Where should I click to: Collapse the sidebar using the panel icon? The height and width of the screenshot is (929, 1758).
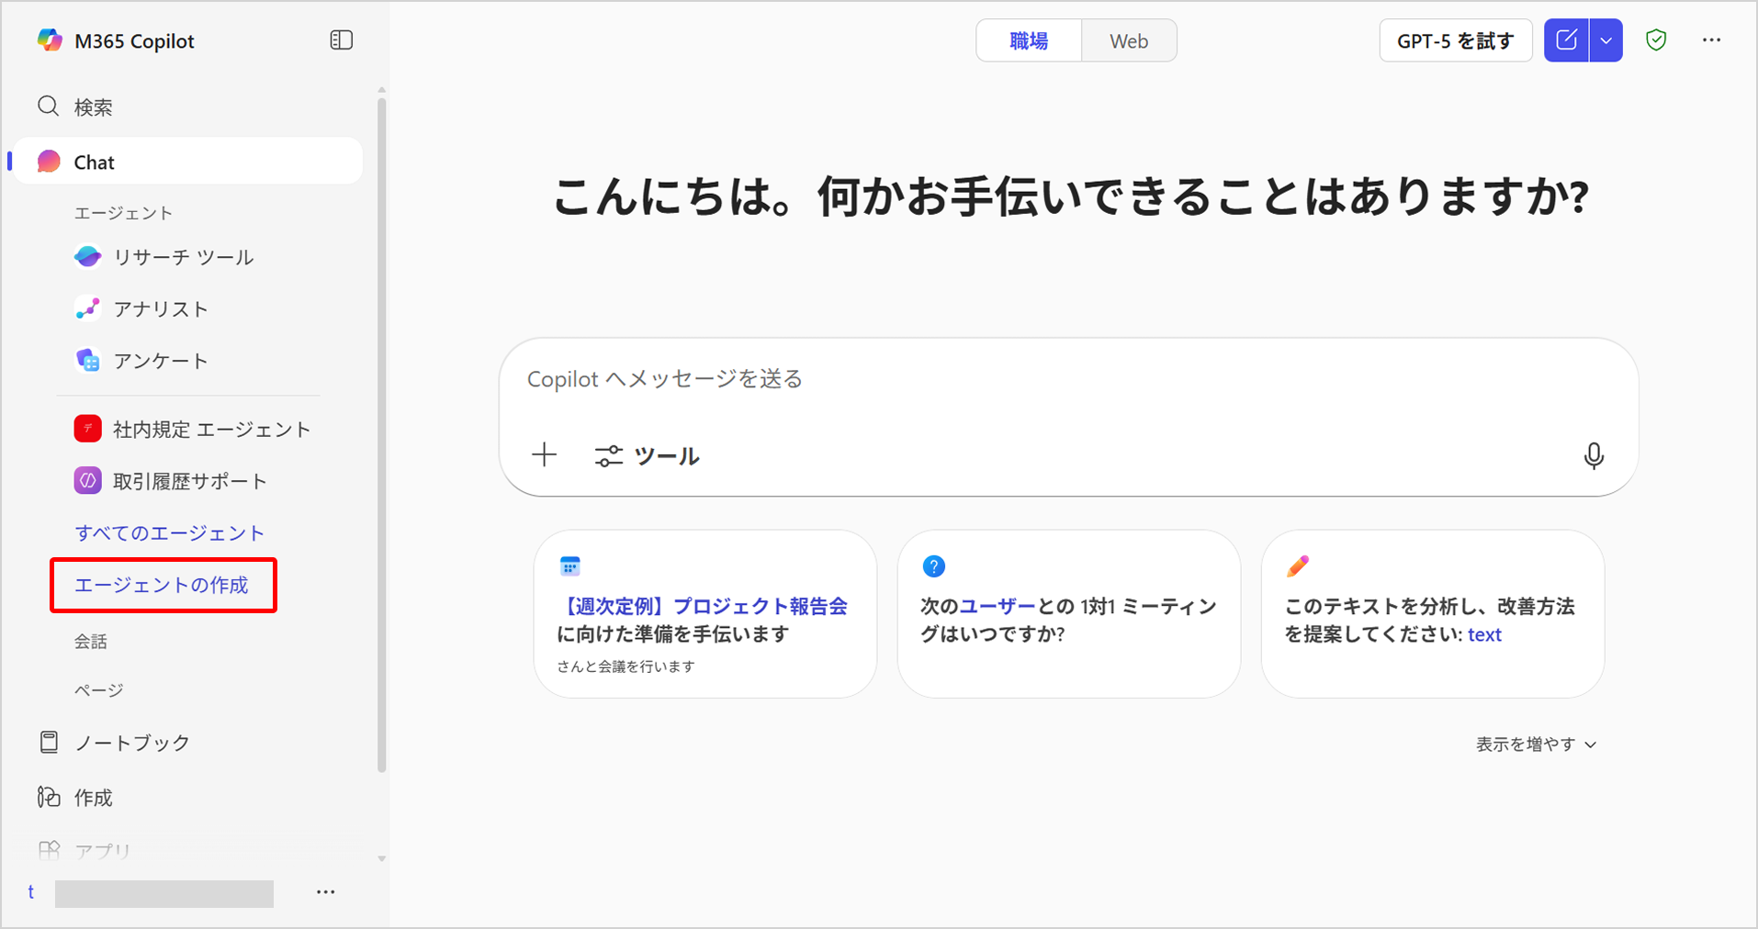click(341, 40)
